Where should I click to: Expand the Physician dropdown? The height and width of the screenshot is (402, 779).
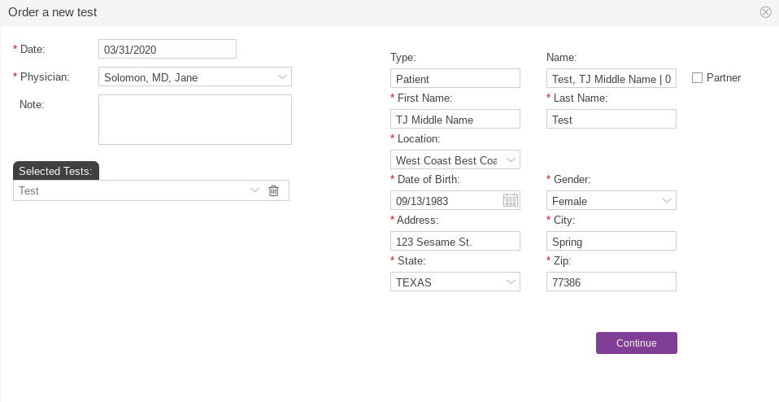click(282, 77)
